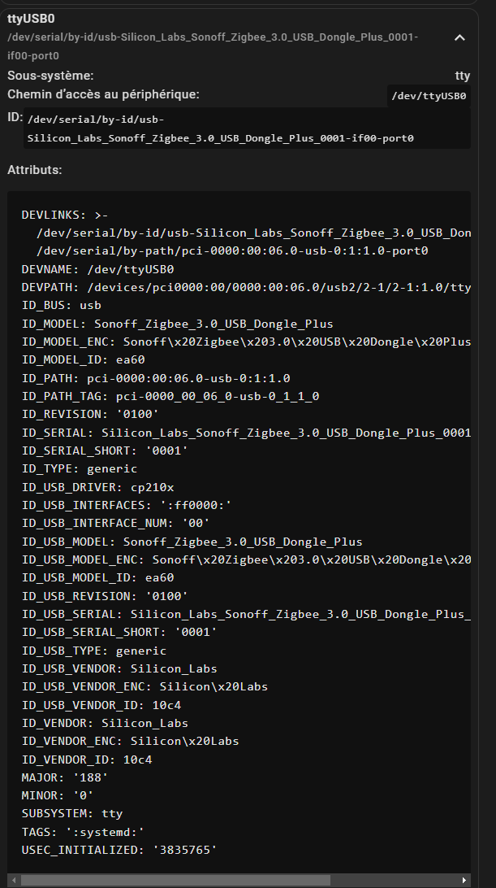Click the Sous-système tty value
This screenshot has width=496, height=888.
pos(463,76)
